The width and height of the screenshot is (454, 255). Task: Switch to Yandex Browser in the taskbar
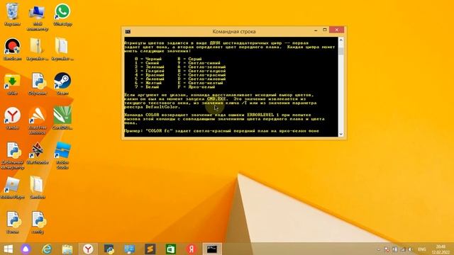(88, 249)
